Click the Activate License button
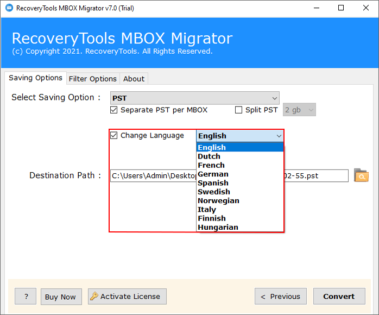 tap(127, 296)
